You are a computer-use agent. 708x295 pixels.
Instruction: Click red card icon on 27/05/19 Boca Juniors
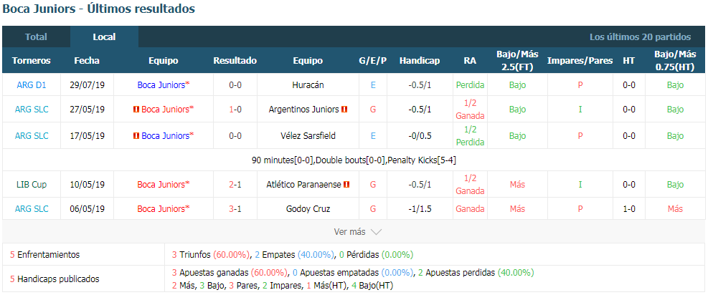(136, 110)
